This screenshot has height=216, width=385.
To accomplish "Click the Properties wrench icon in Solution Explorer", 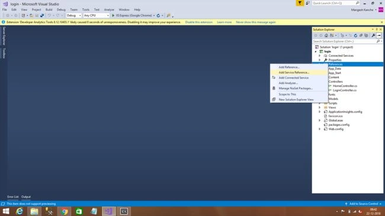I will click(x=373, y=35).
